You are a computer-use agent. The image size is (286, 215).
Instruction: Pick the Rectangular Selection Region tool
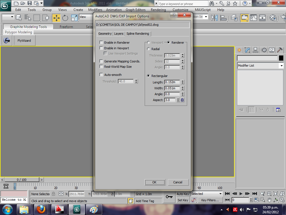(x=37, y=18)
